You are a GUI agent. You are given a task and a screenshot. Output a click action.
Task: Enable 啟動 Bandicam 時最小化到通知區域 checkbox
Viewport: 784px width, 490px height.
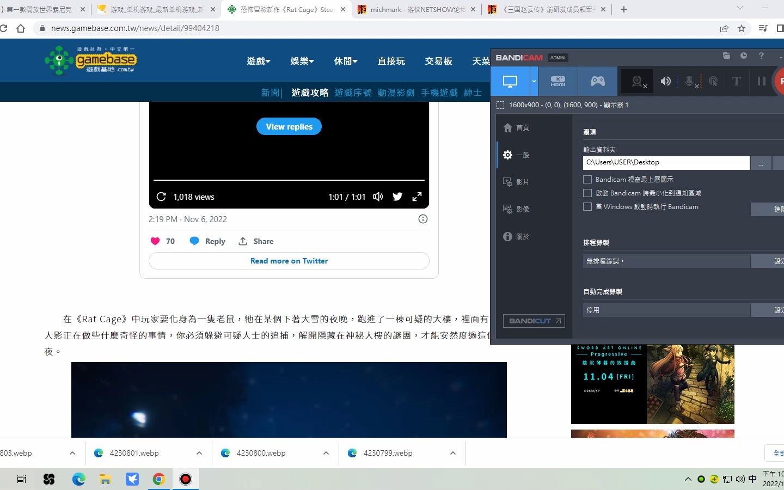click(587, 193)
